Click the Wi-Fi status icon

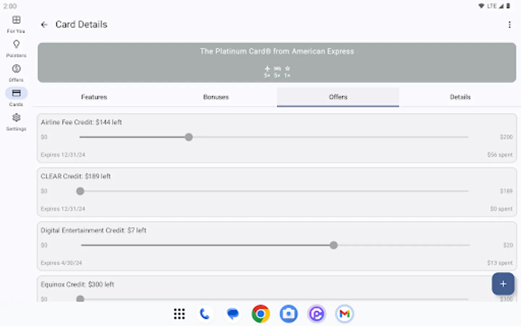click(481, 6)
